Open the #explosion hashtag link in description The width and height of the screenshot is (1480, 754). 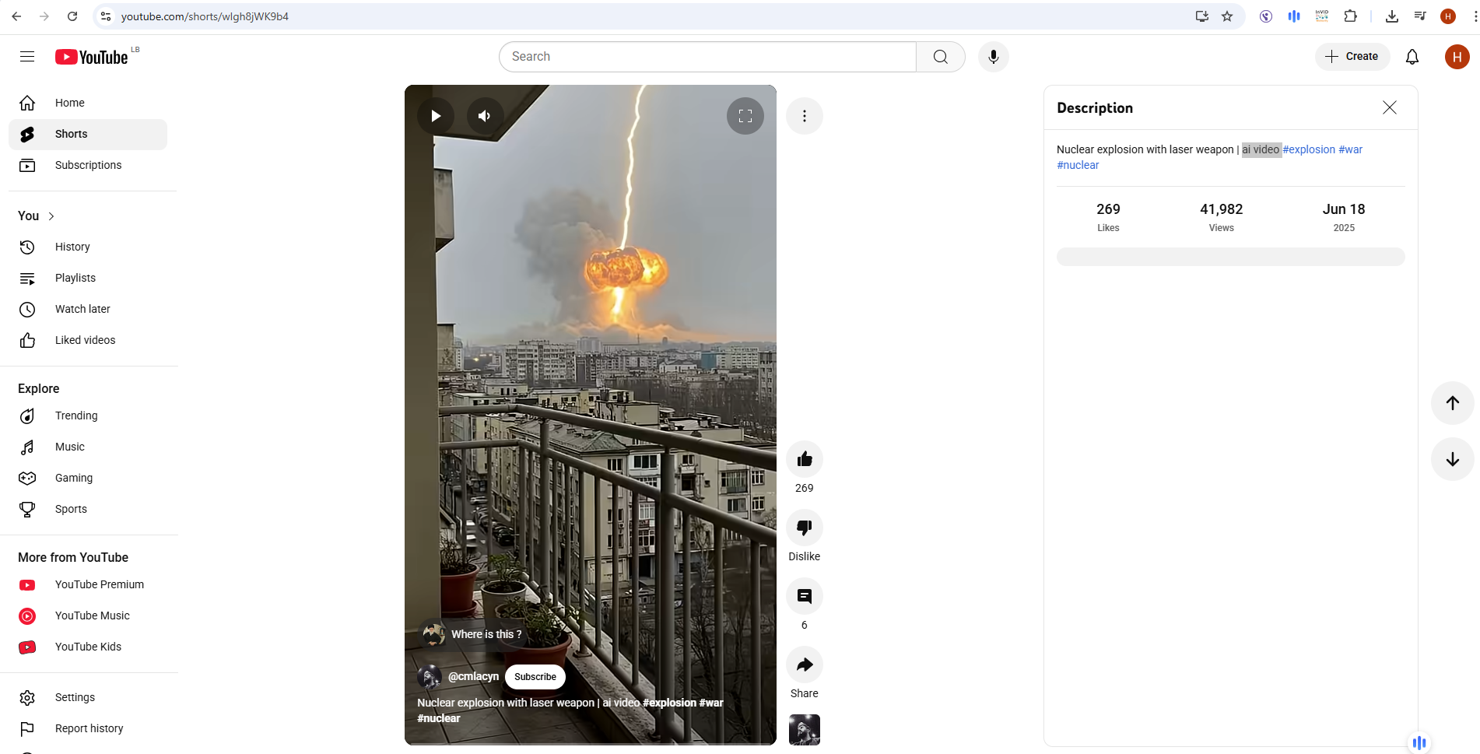1309,149
